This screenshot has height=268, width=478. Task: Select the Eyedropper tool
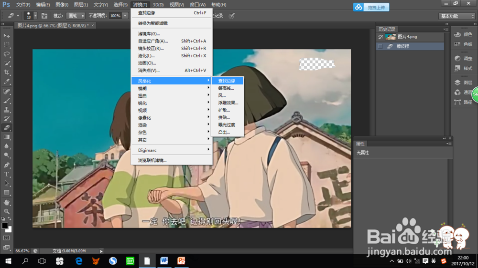6,82
